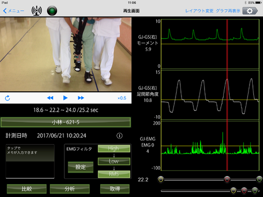Toggle the High EMG filter
Screen dimensions: 263x197
pyautogui.click(x=114, y=149)
